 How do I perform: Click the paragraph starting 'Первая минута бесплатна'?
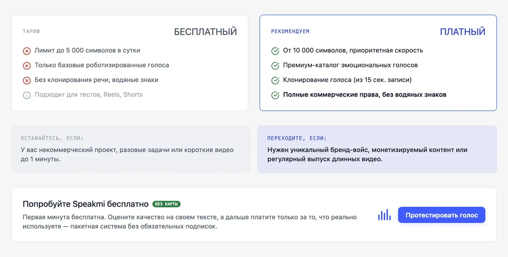point(189,222)
